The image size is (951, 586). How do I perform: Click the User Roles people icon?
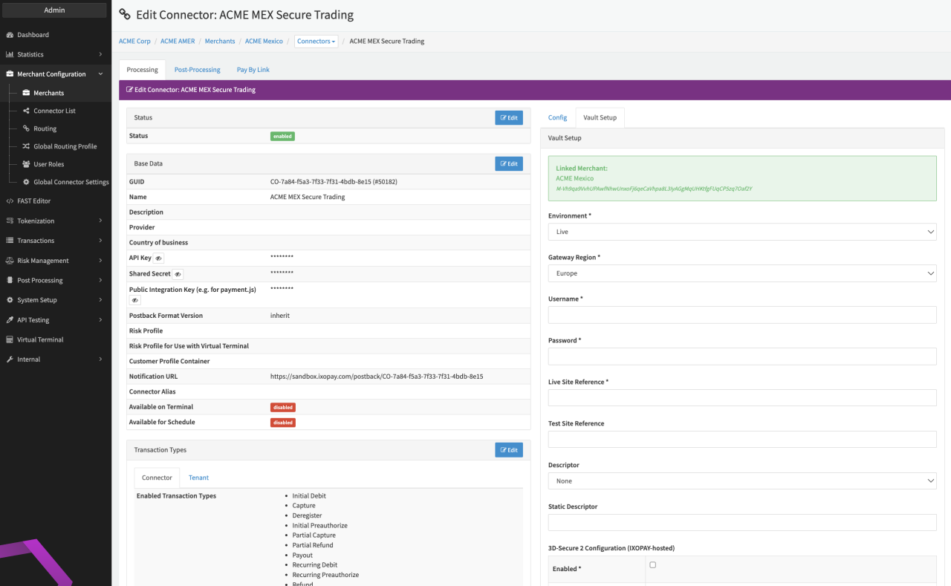[x=26, y=164]
